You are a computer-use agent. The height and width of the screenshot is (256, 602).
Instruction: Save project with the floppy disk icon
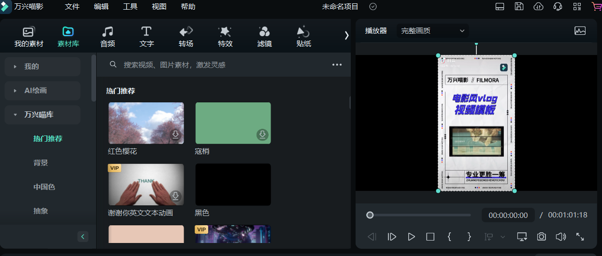pyautogui.click(x=519, y=7)
